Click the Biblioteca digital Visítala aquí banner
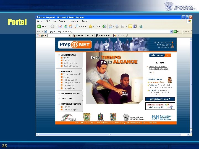The width and height of the screenshot is (199, 149). [x=160, y=106]
